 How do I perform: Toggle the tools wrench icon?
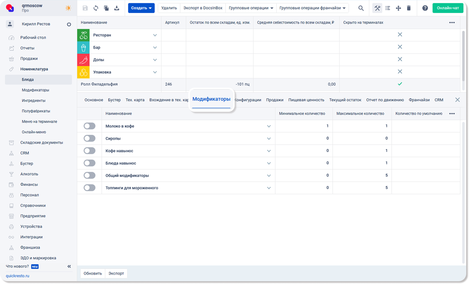coord(377,8)
